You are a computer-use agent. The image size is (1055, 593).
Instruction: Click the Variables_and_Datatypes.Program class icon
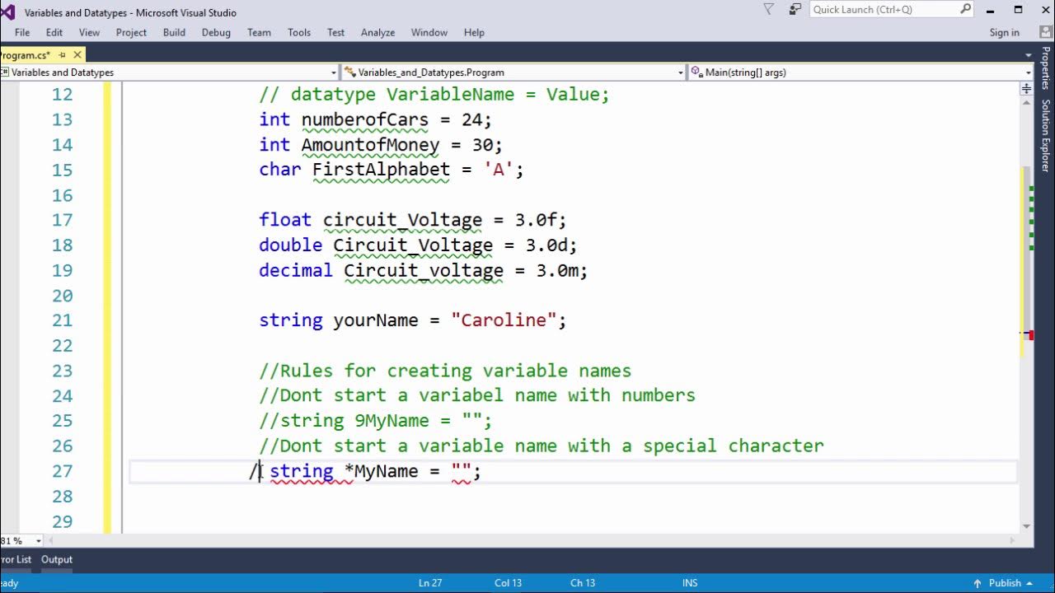pos(347,72)
